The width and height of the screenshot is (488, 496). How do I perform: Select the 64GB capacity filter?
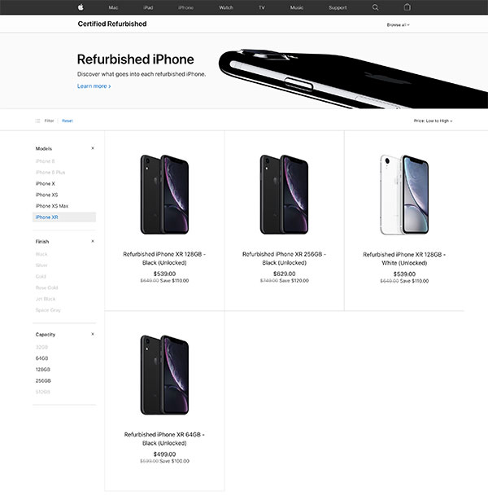tap(41, 358)
